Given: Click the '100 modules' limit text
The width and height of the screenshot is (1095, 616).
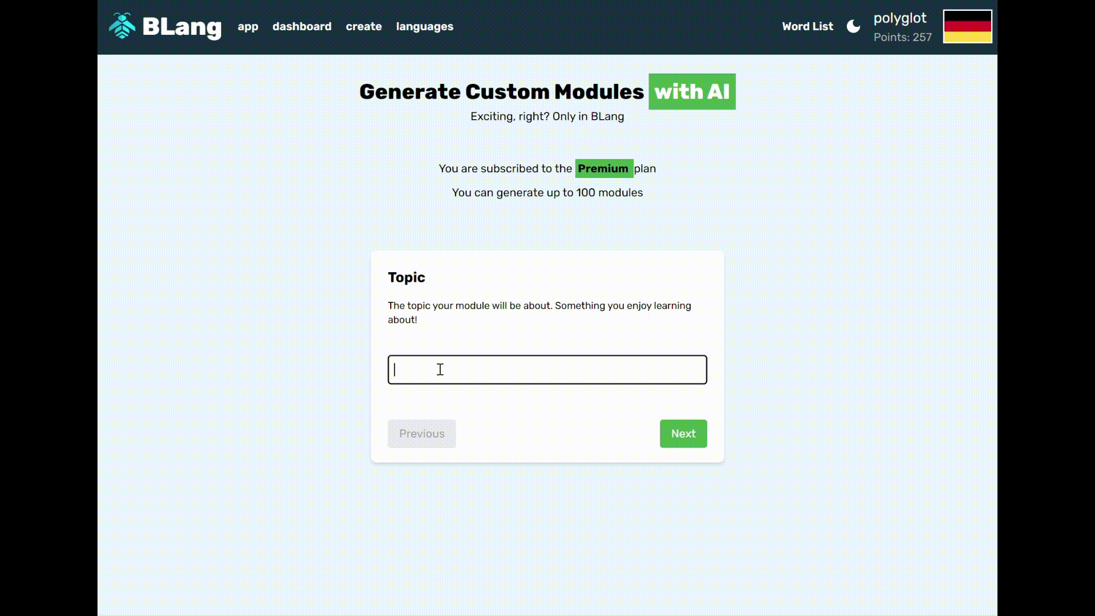Looking at the screenshot, I should tap(609, 193).
